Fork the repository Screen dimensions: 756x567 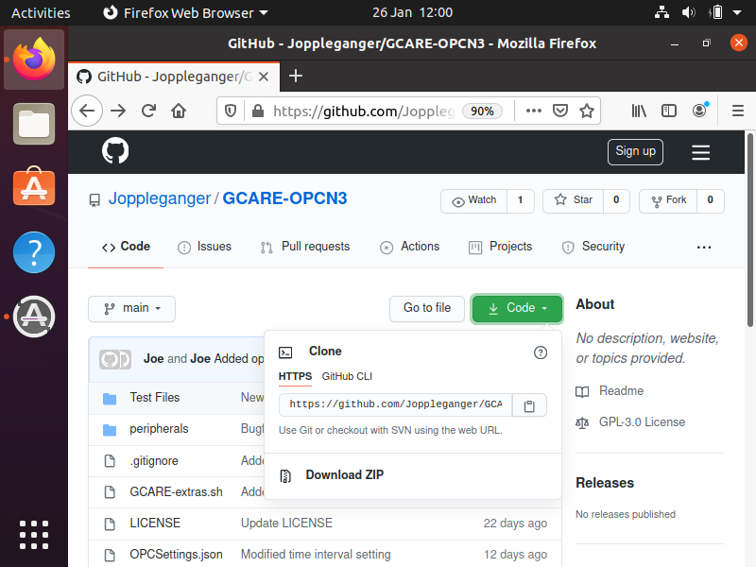668,200
